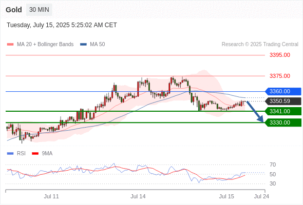Screen dimensions: 303x205
Task: Click the chart timestamp text
Action: click(62, 25)
